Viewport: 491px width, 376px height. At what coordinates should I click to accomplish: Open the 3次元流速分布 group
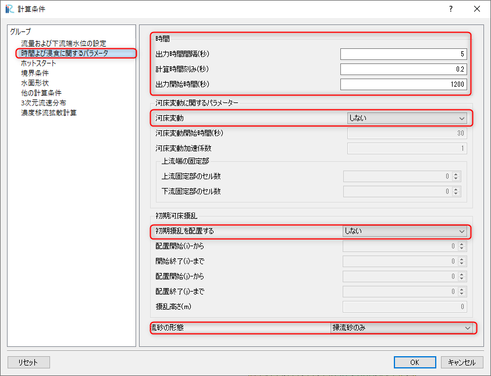point(44,103)
